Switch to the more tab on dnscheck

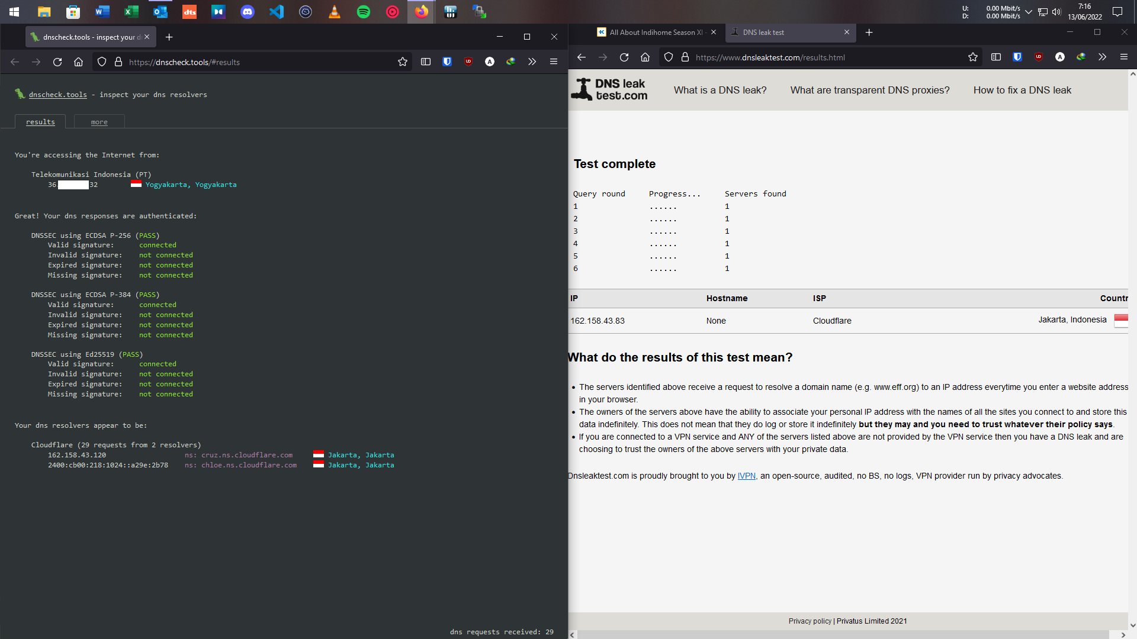click(x=99, y=121)
